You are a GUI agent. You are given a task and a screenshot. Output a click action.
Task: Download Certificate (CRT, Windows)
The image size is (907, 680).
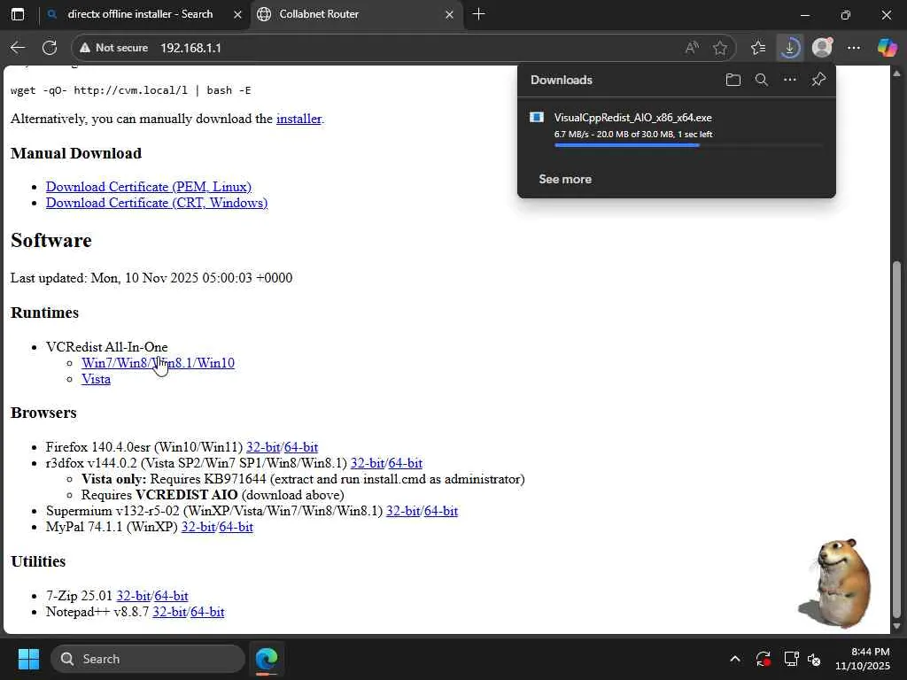(x=157, y=203)
